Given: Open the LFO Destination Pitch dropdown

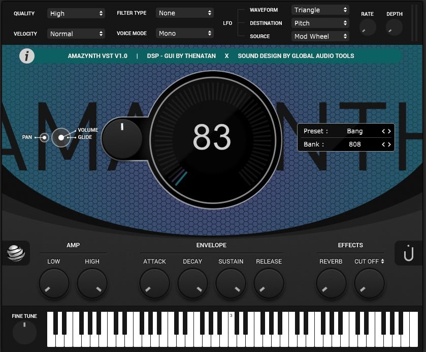Looking at the screenshot, I should (320, 22).
